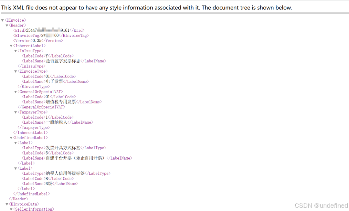Collapse the EInvoice root node
The image size is (349, 211).
pyautogui.click(x=3, y=20)
